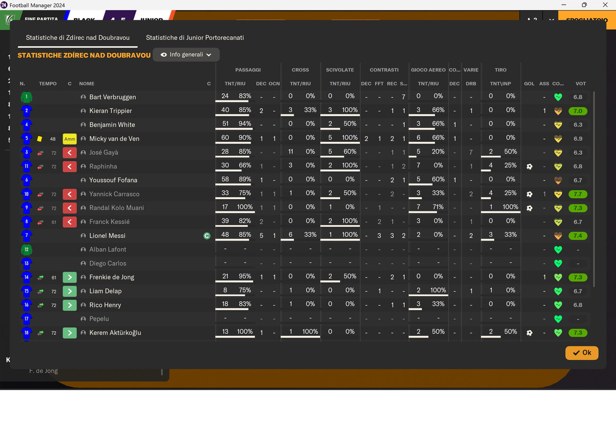Click Alban Lafont's green condition heart

pos(558,250)
